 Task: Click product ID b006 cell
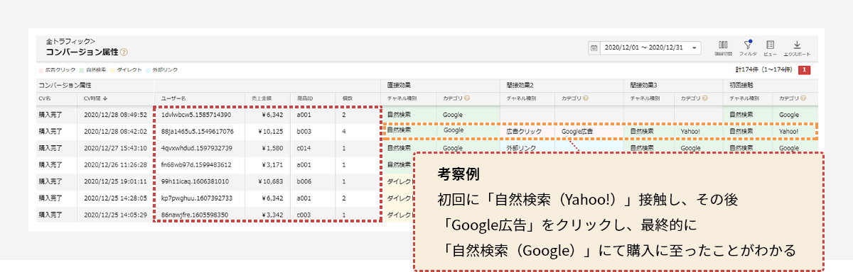(304, 181)
